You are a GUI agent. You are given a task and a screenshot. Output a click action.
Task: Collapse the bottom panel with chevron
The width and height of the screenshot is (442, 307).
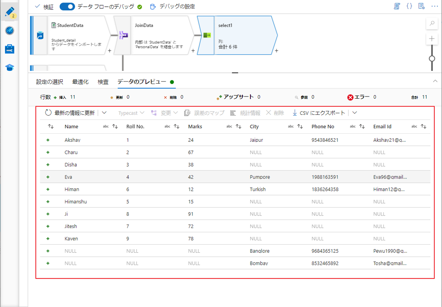point(435,81)
